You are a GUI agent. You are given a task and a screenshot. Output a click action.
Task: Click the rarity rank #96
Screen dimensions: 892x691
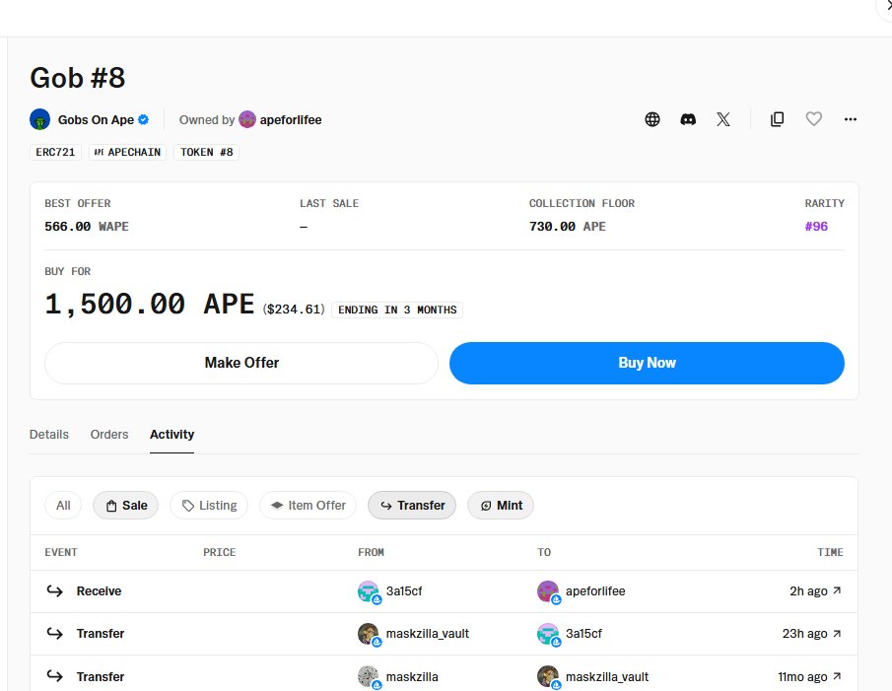point(816,227)
